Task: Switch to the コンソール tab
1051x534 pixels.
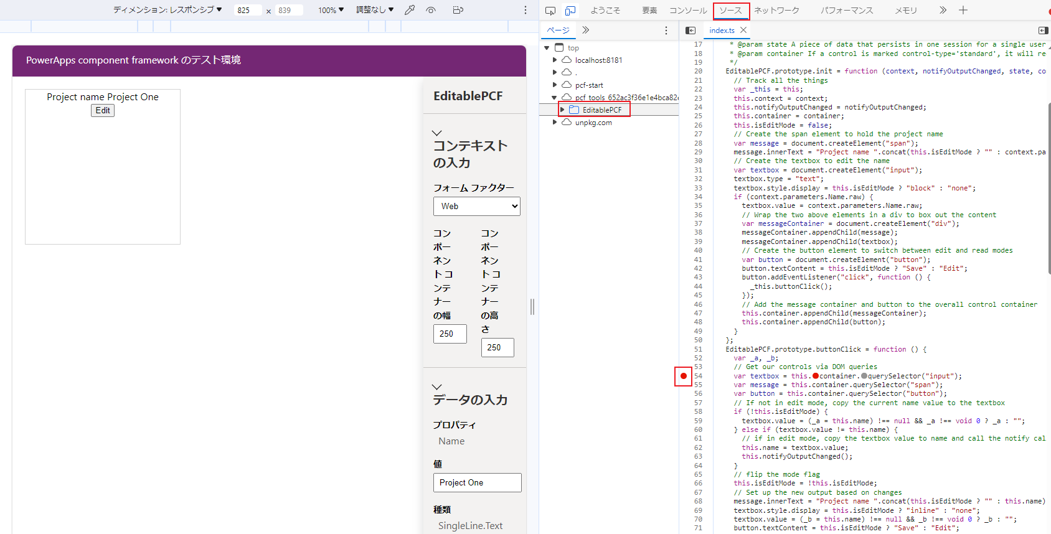Action: [688, 11]
